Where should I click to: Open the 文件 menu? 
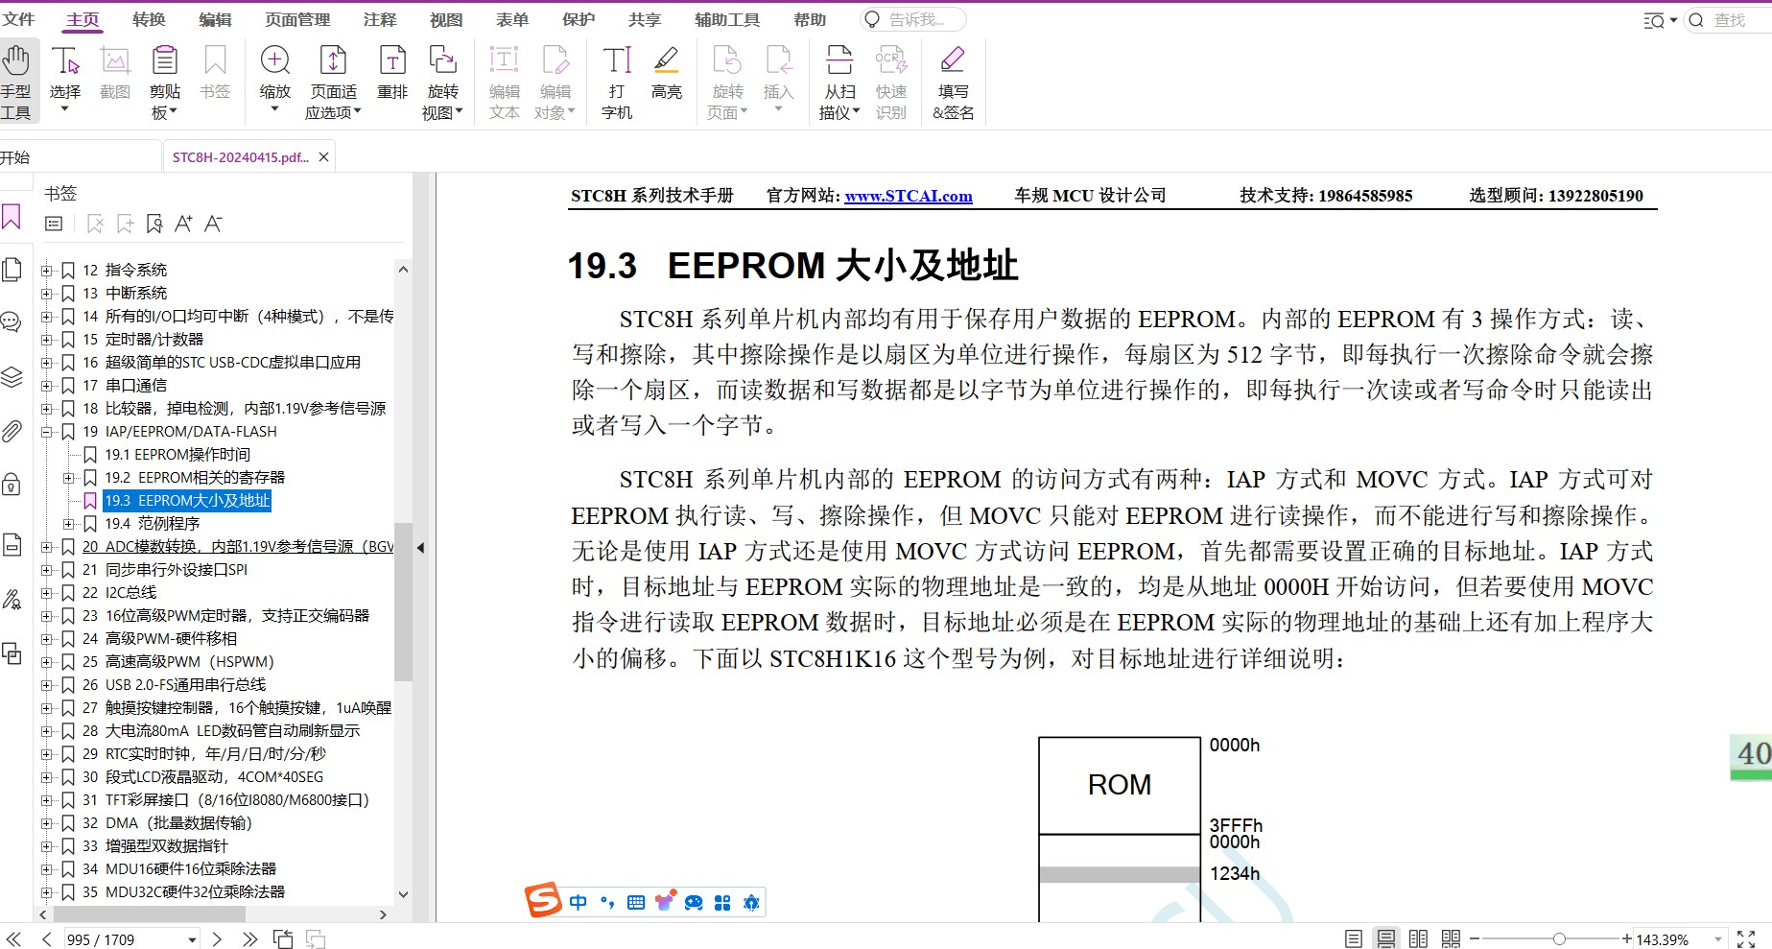(18, 19)
